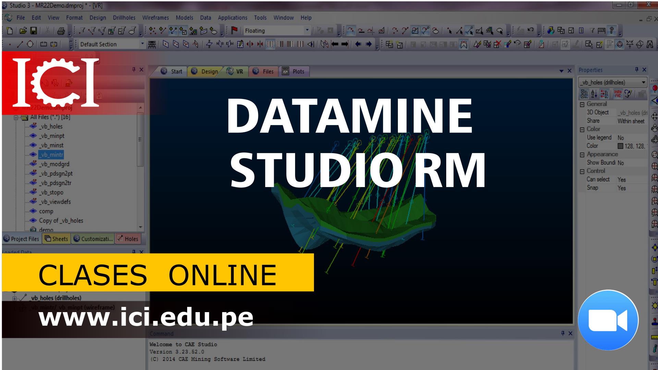Click the black left arrow icon
The height and width of the screenshot is (370, 658).
tap(335, 44)
